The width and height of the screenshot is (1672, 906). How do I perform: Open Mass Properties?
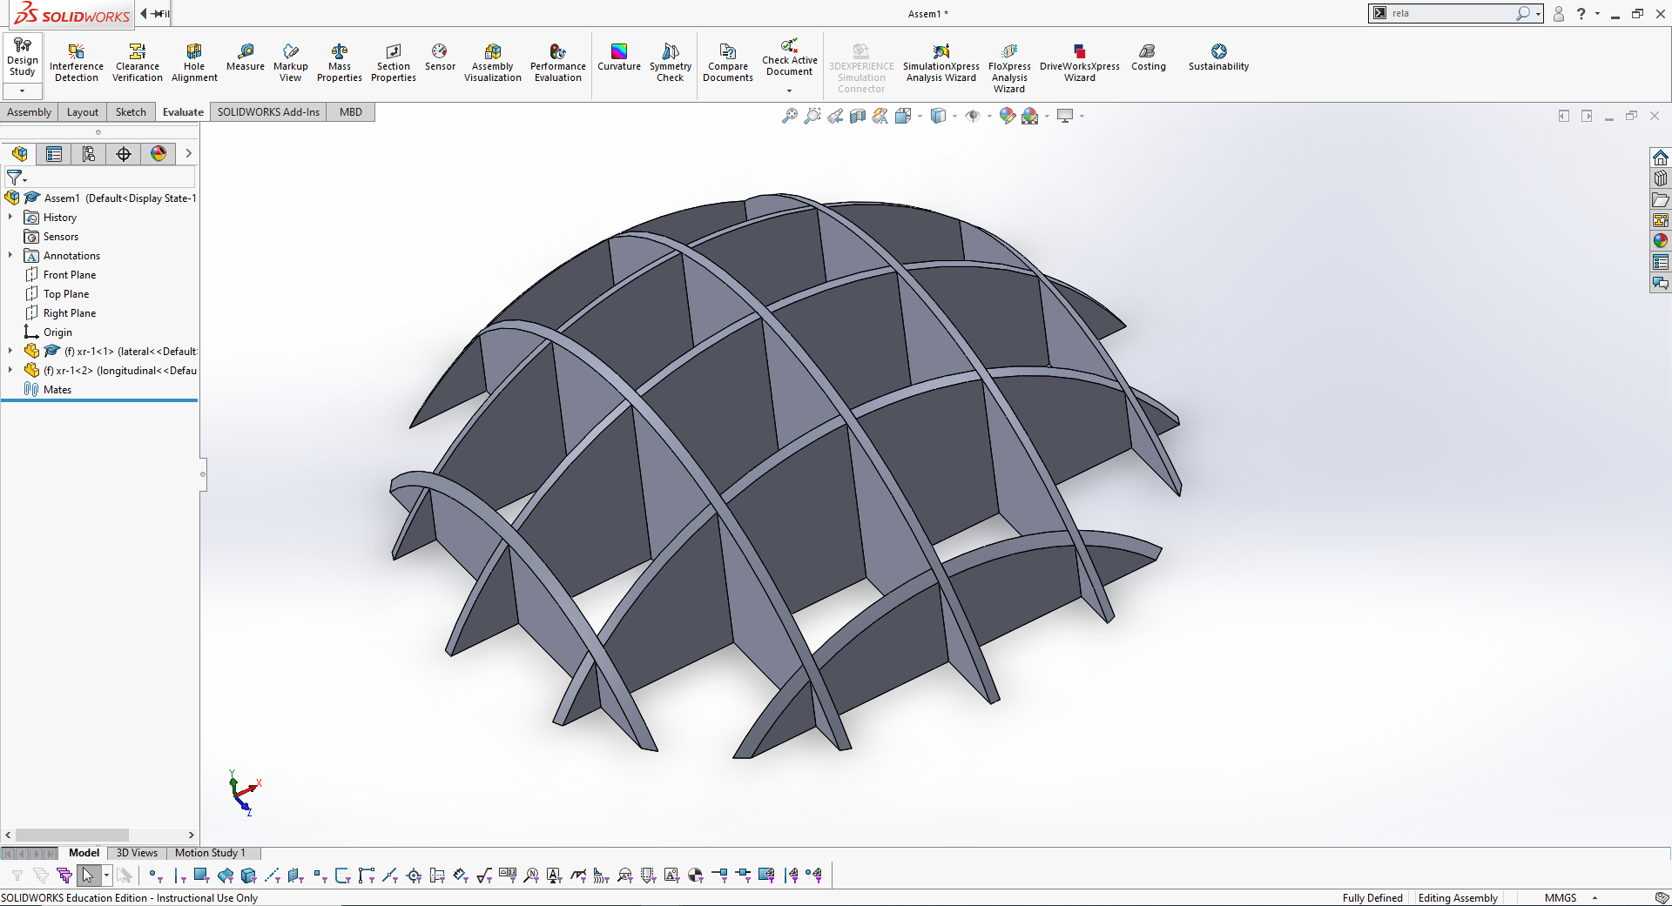pyautogui.click(x=340, y=63)
